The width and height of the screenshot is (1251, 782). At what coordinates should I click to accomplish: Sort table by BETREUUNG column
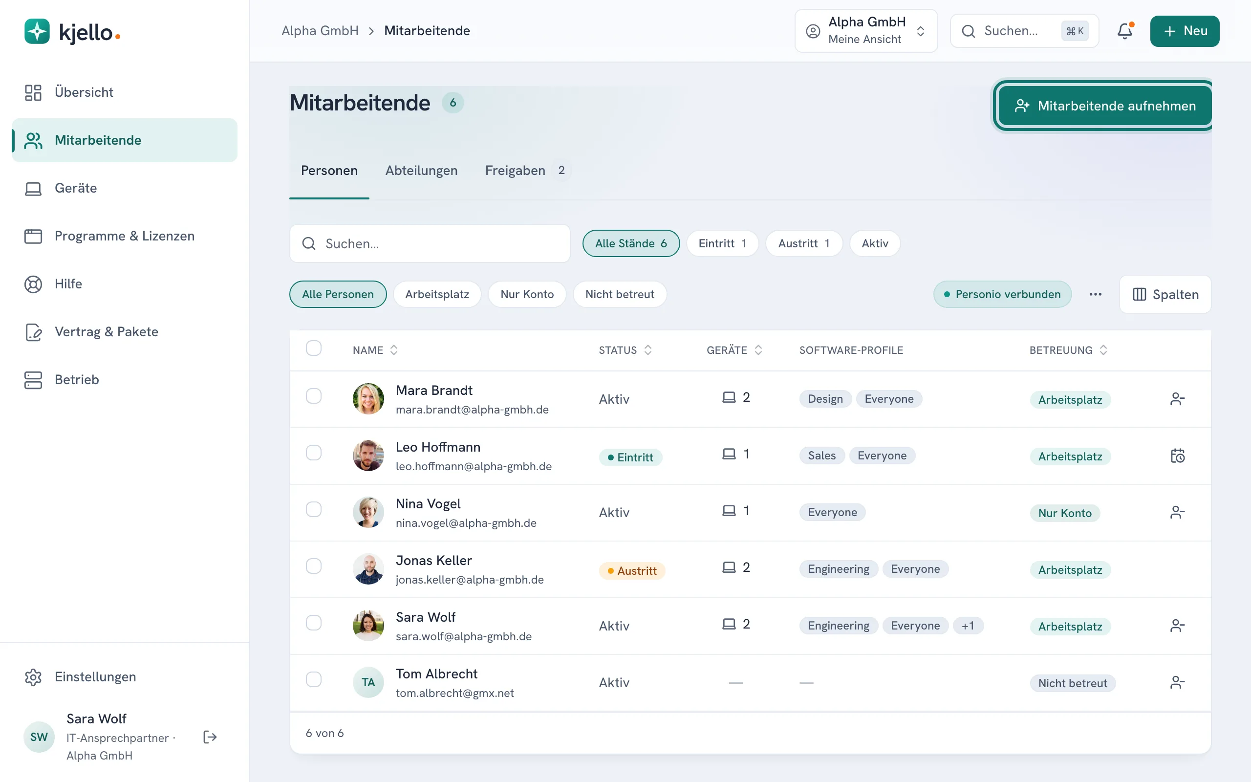(x=1068, y=350)
